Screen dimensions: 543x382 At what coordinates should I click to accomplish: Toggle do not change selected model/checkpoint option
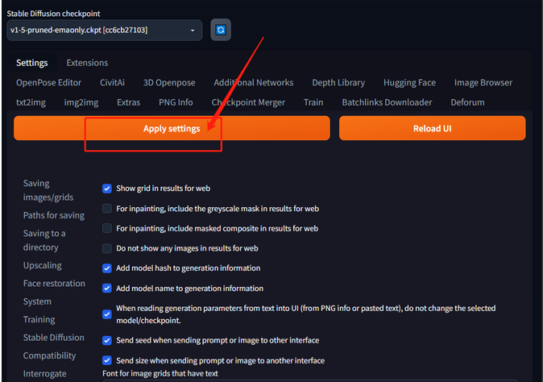107,314
